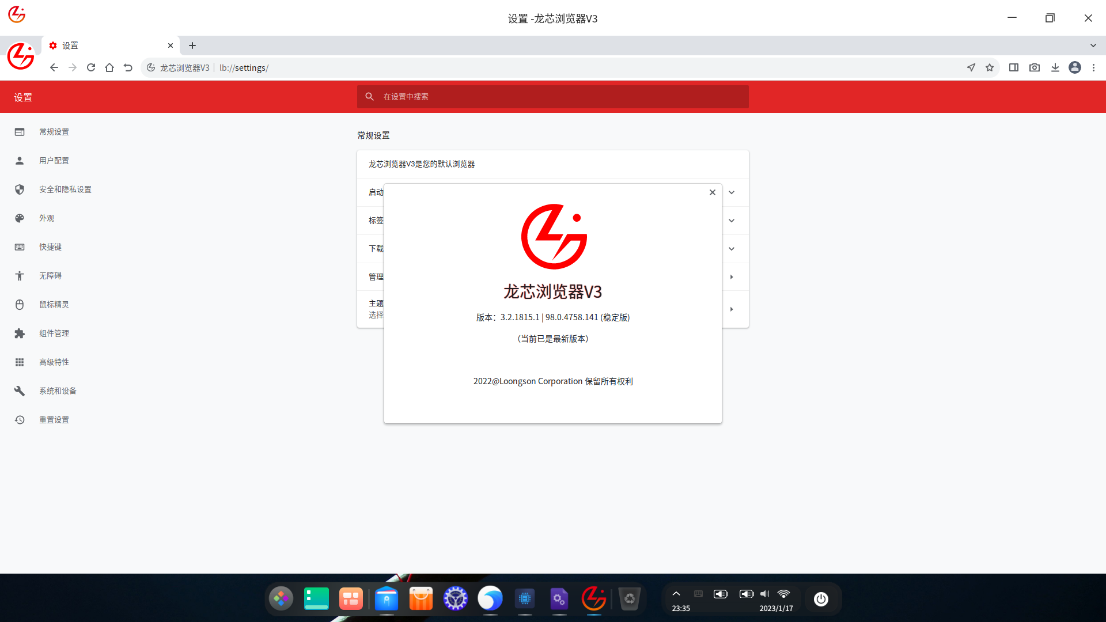Image resolution: width=1106 pixels, height=622 pixels.
Task: Open 安全和隐私设置 in sidebar
Action: [x=65, y=189]
